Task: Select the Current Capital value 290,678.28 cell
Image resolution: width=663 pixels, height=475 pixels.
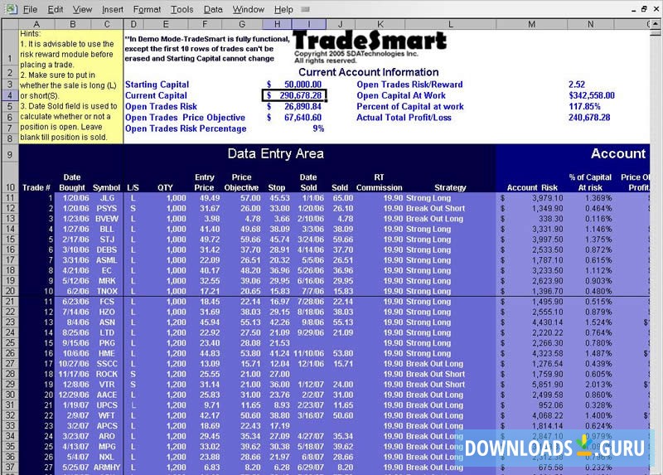Action: [294, 95]
